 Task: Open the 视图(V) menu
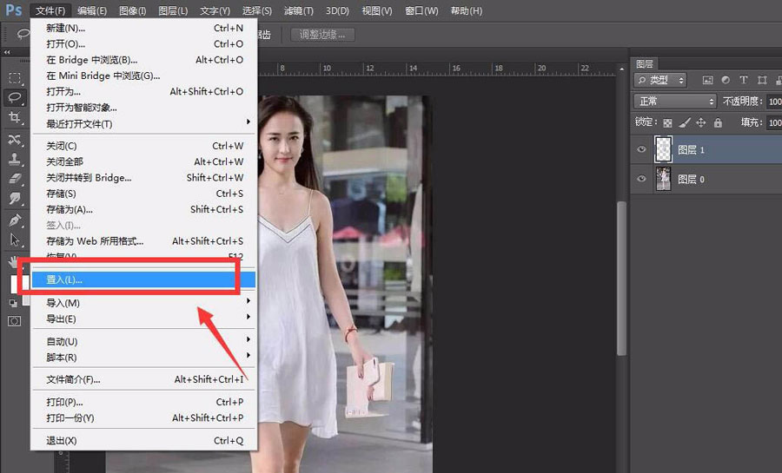click(x=376, y=10)
